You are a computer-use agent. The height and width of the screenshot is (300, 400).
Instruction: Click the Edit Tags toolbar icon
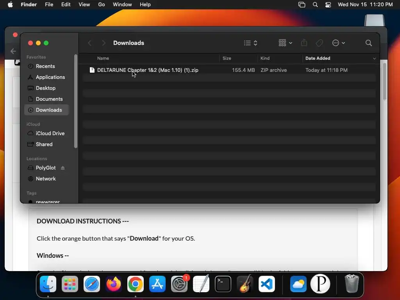pyautogui.click(x=319, y=43)
